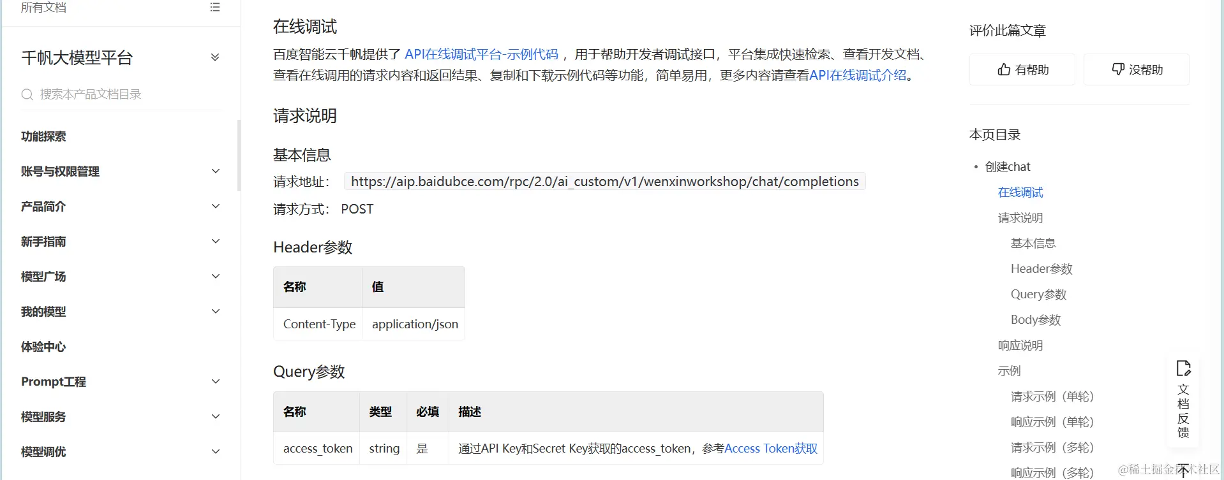1224x480 pixels.
Task: Open the 模型调优 menu label
Action: tap(43, 452)
